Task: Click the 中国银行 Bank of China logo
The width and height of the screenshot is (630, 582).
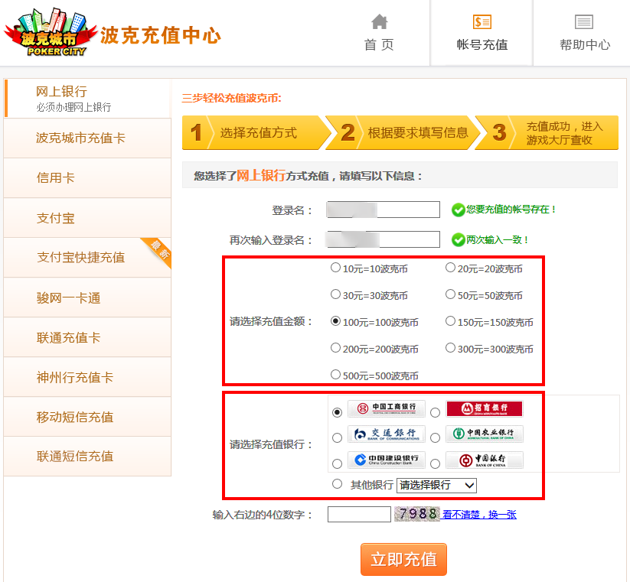Action: (x=485, y=460)
